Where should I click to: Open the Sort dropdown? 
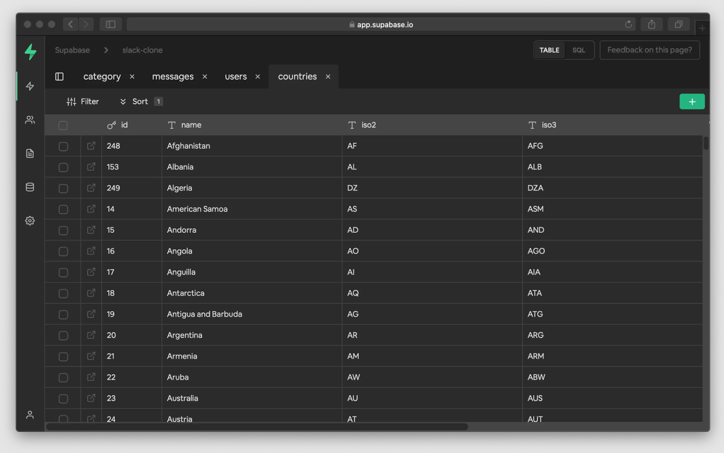pyautogui.click(x=141, y=101)
